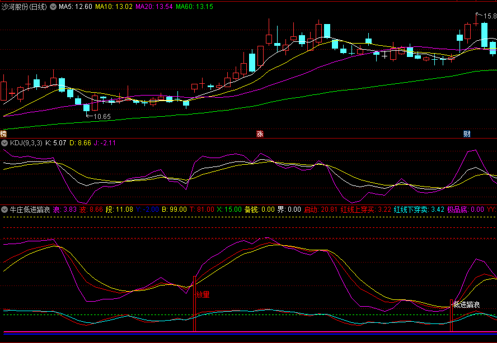
Task: Click the 榜 marker icon
Action: [x=3, y=134]
